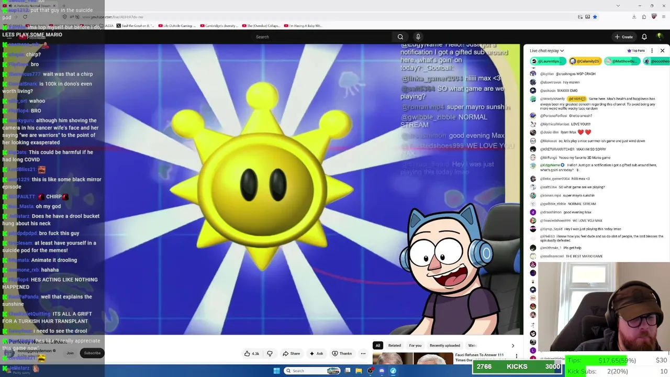Image resolution: width=670 pixels, height=377 pixels.
Task: Click the Thanks button
Action: (x=342, y=353)
